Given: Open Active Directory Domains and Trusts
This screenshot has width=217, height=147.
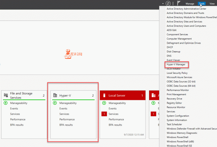Looking at the screenshot, I should pyautogui.click(x=185, y=13).
